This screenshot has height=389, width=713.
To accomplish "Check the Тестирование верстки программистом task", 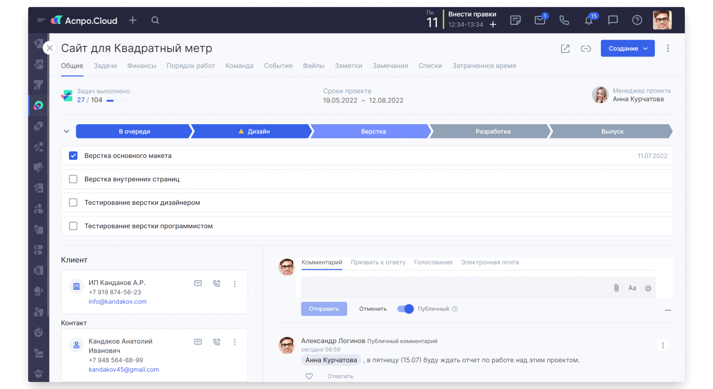I will (74, 226).
